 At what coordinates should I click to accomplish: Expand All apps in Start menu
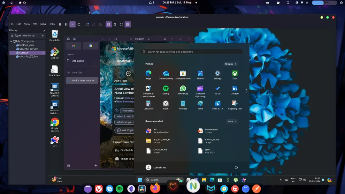(230, 64)
